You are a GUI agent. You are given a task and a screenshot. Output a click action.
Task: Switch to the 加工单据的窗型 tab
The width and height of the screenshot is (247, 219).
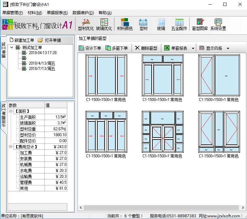coord(93,38)
